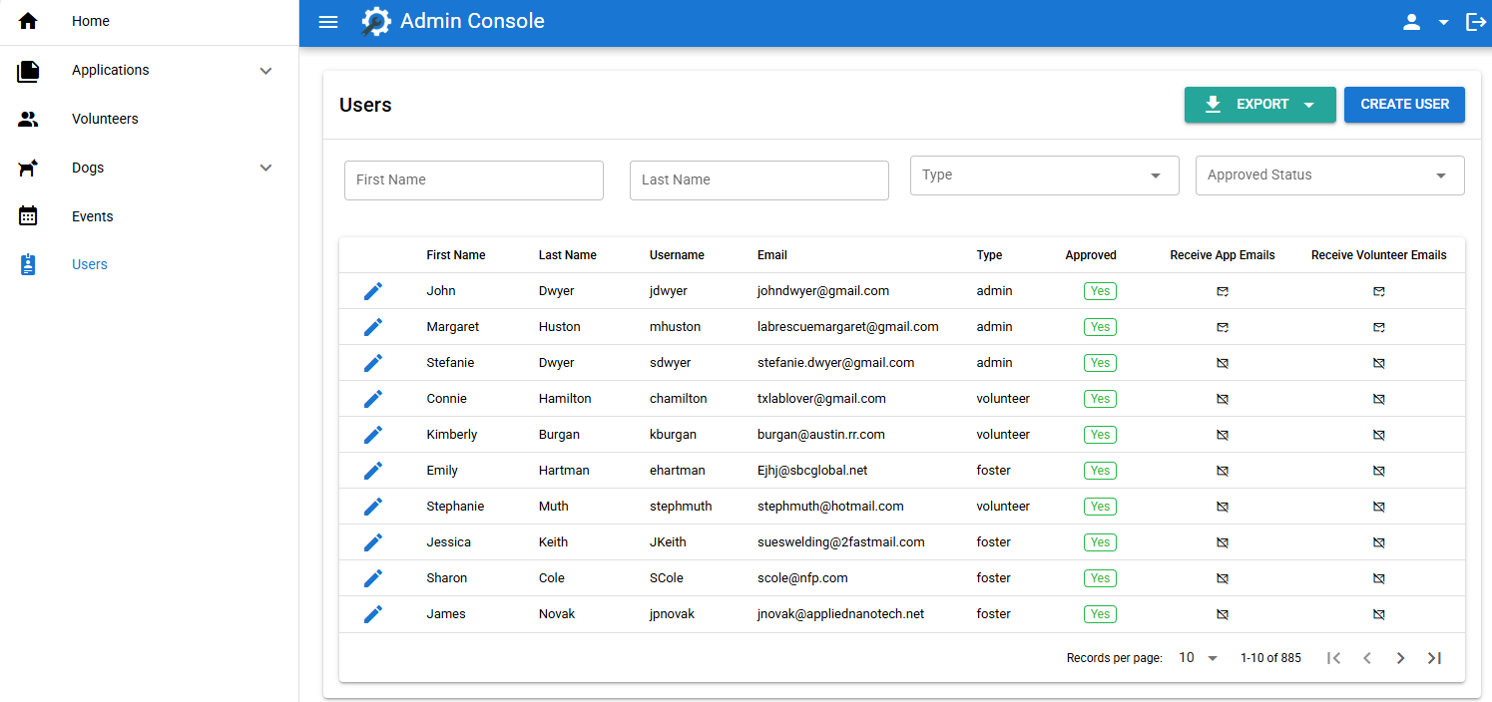Click the Events calendar icon

coord(28,215)
